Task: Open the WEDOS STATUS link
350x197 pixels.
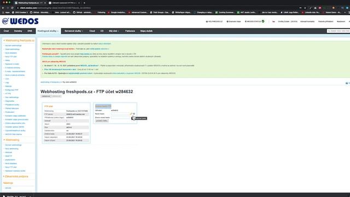Action: coord(253,22)
